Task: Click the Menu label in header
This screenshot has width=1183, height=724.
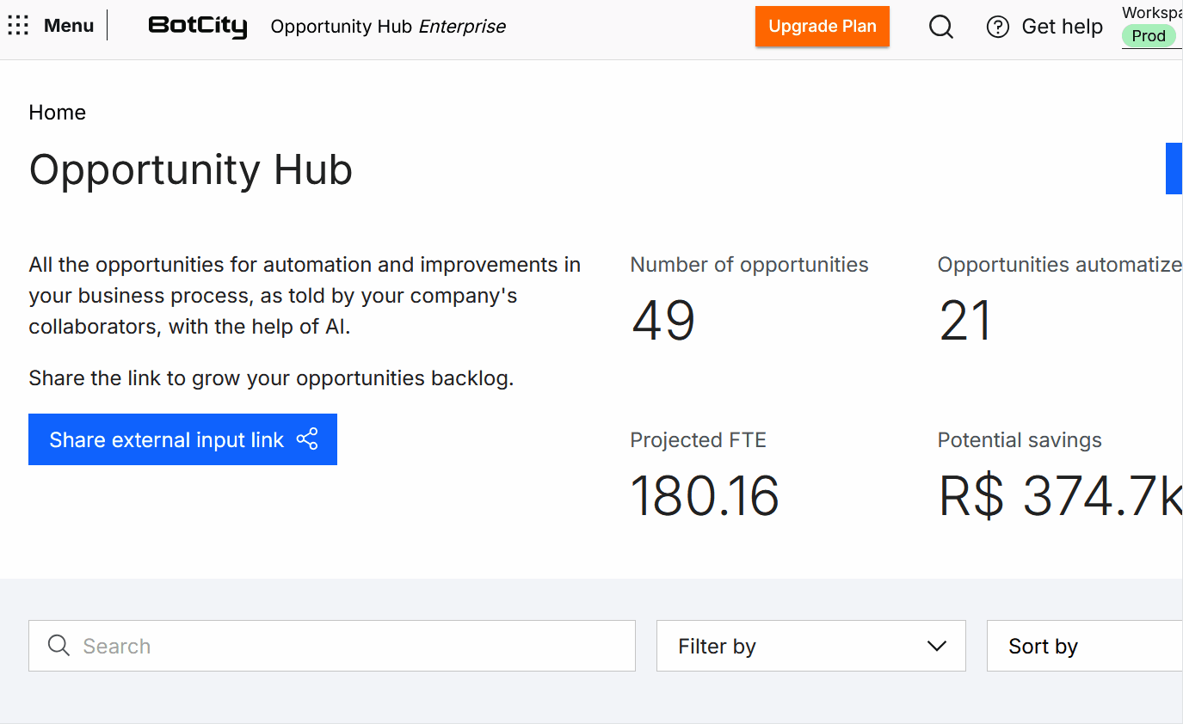Action: 69,26
